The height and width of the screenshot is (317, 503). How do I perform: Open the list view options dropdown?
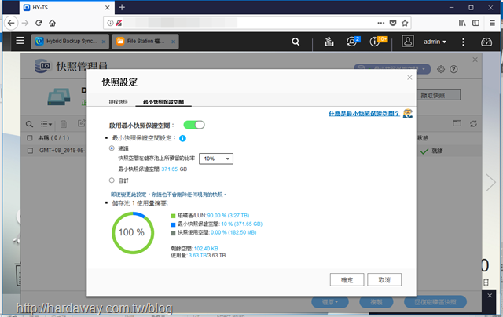click(x=46, y=124)
